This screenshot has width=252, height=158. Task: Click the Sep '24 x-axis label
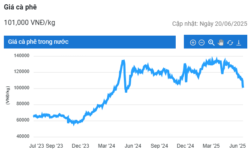coord(159,146)
